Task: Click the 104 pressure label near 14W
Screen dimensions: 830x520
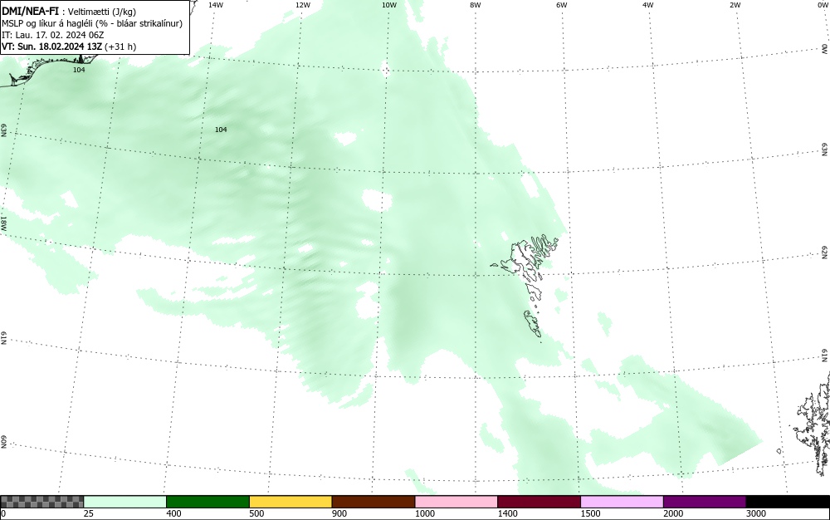Action: click(x=221, y=130)
